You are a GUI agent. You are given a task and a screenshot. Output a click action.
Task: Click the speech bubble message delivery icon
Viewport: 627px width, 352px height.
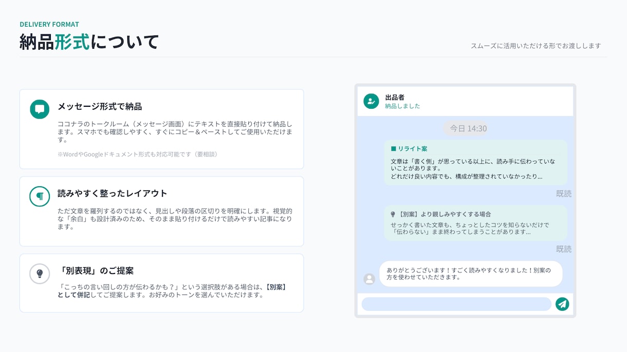coord(40,109)
